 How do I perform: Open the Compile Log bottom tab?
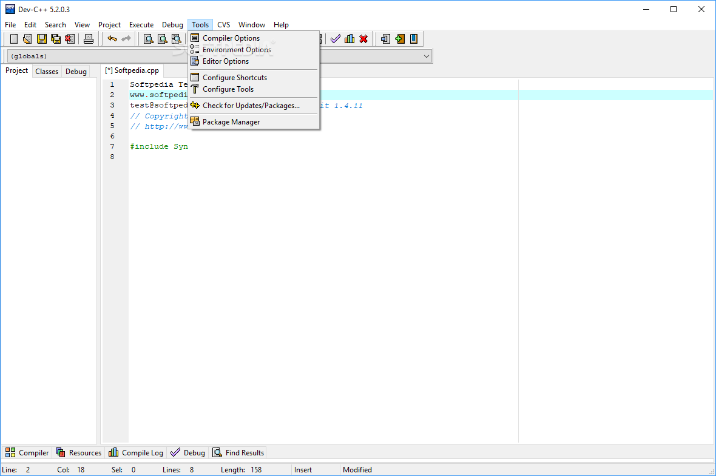[136, 453]
